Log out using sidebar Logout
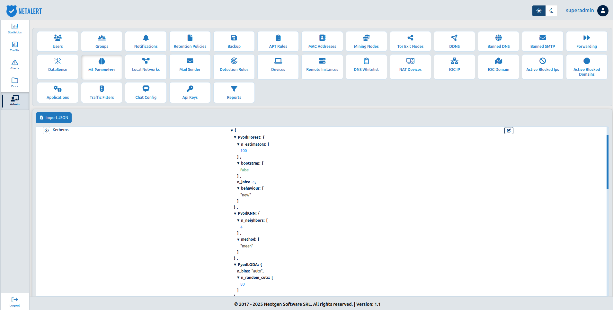 (15, 302)
